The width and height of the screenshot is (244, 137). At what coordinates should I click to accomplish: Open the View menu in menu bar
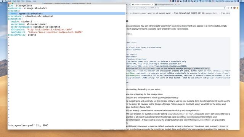(x=23, y=1)
